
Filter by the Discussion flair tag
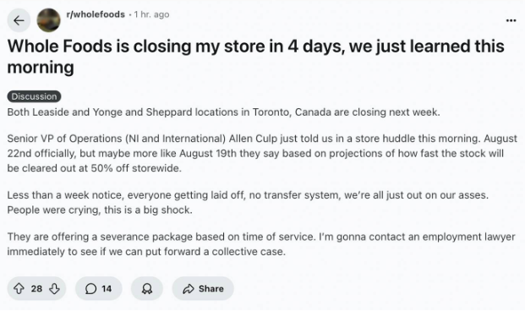[34, 96]
